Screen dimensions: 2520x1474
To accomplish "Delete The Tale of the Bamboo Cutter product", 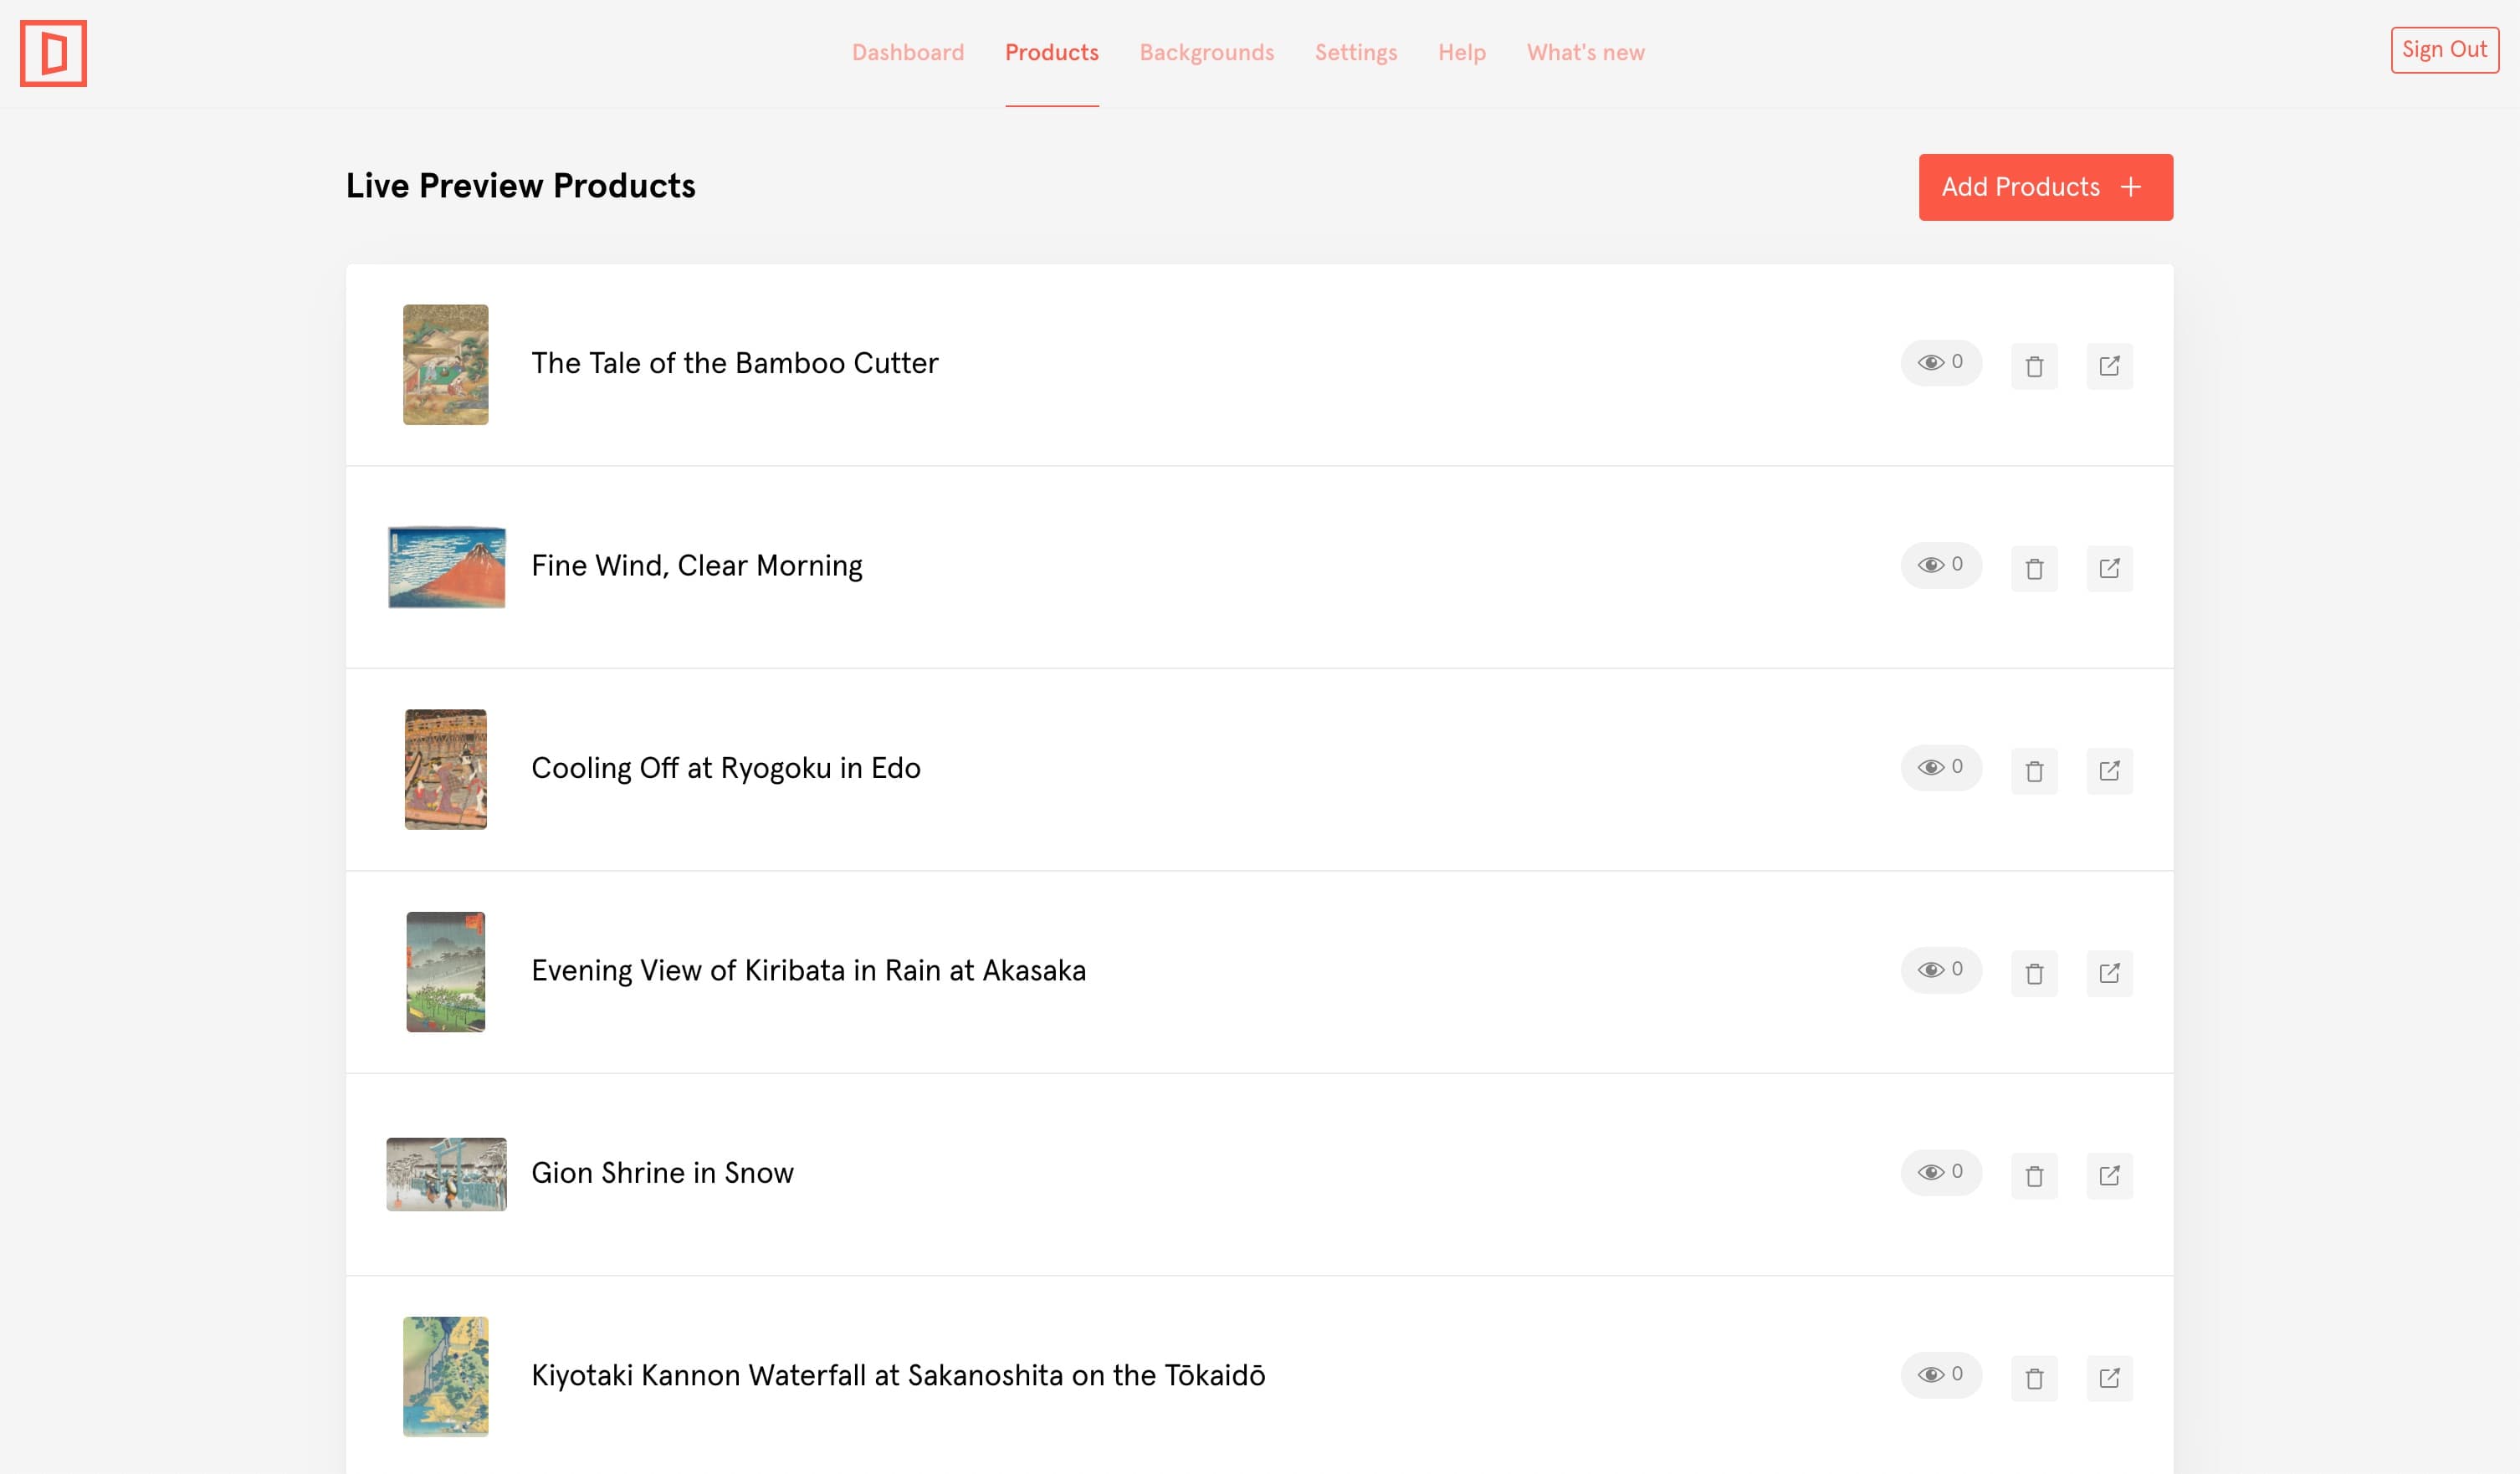I will click(2033, 366).
